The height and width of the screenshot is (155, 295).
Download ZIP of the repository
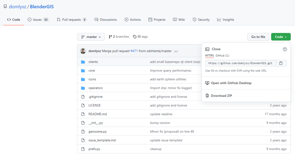click(221, 96)
